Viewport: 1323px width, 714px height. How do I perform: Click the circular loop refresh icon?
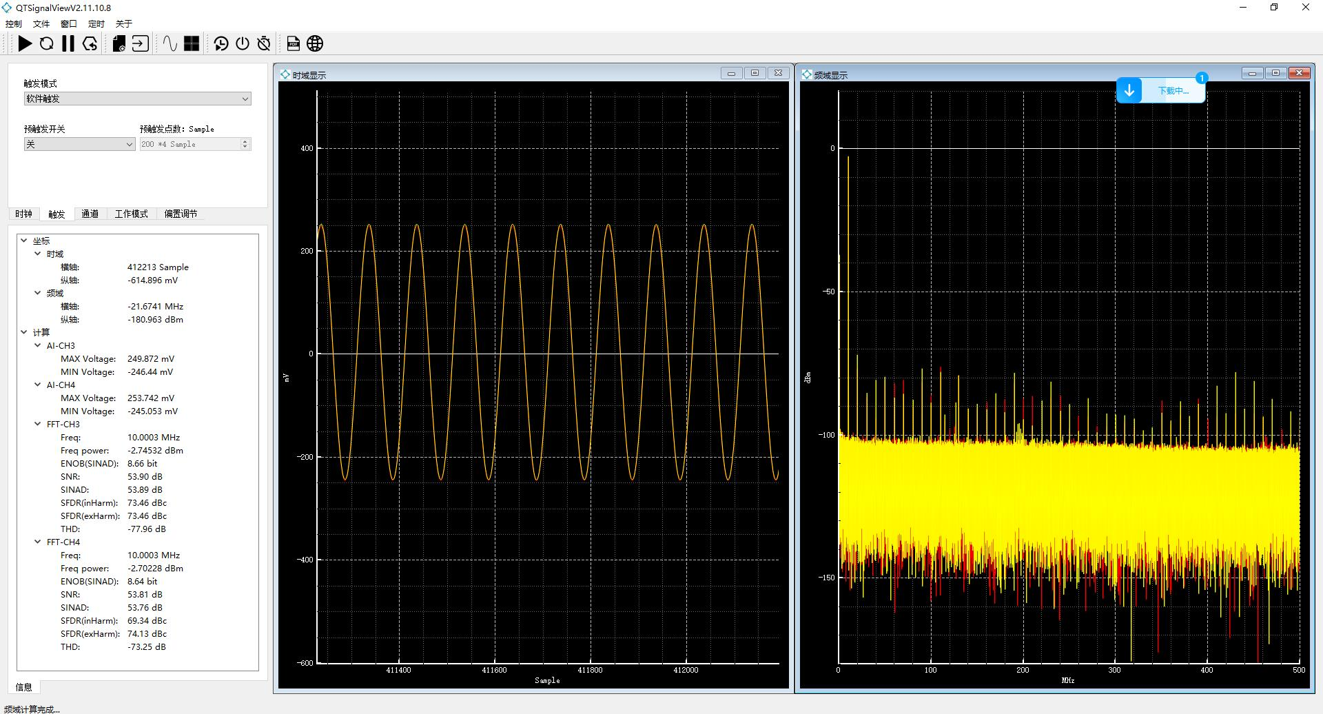point(46,43)
